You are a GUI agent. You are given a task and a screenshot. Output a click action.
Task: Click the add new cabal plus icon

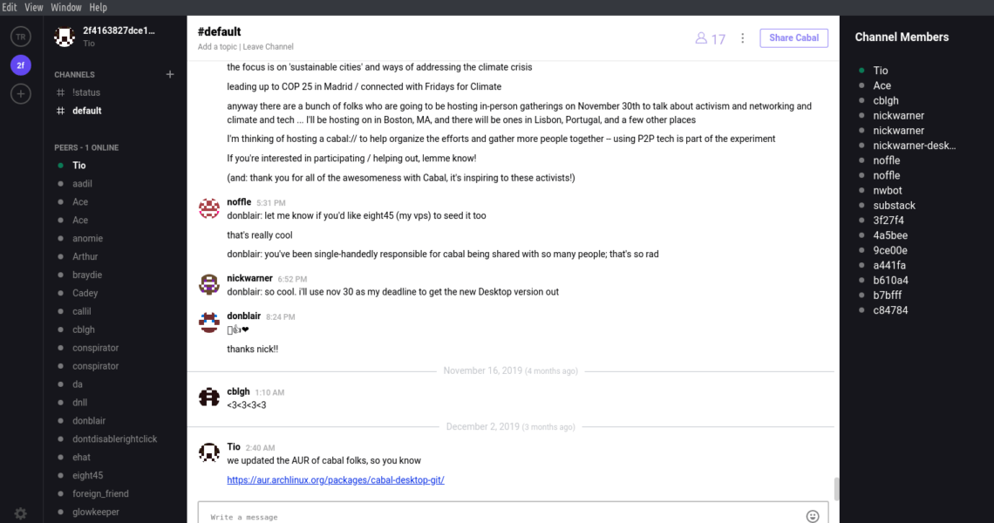[21, 93]
